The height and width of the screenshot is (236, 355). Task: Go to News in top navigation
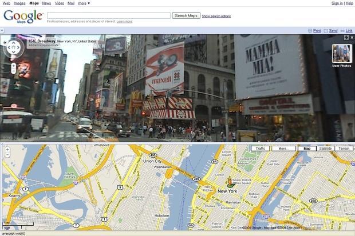point(46,3)
